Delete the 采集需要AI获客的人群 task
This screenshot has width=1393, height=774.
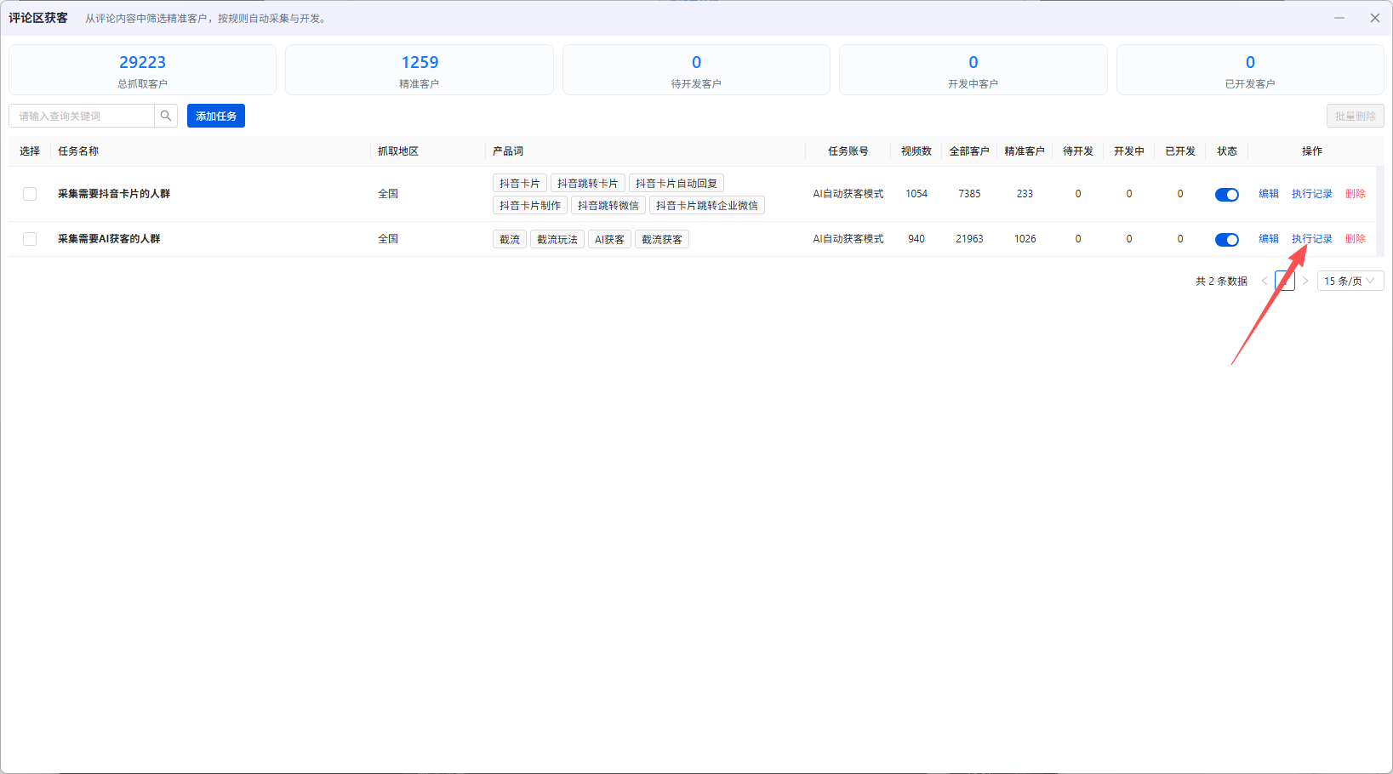pos(1356,239)
